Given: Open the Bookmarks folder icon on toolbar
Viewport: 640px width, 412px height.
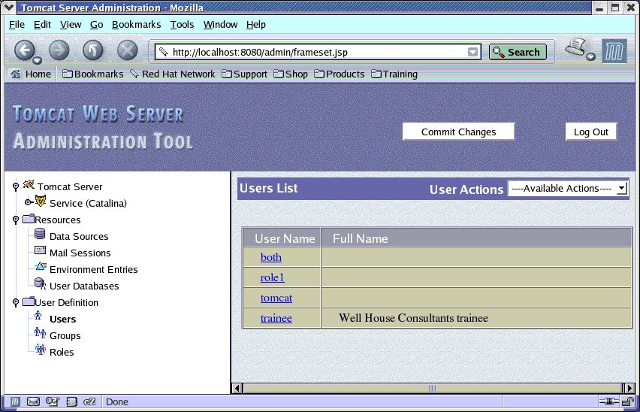Looking at the screenshot, I should point(67,74).
